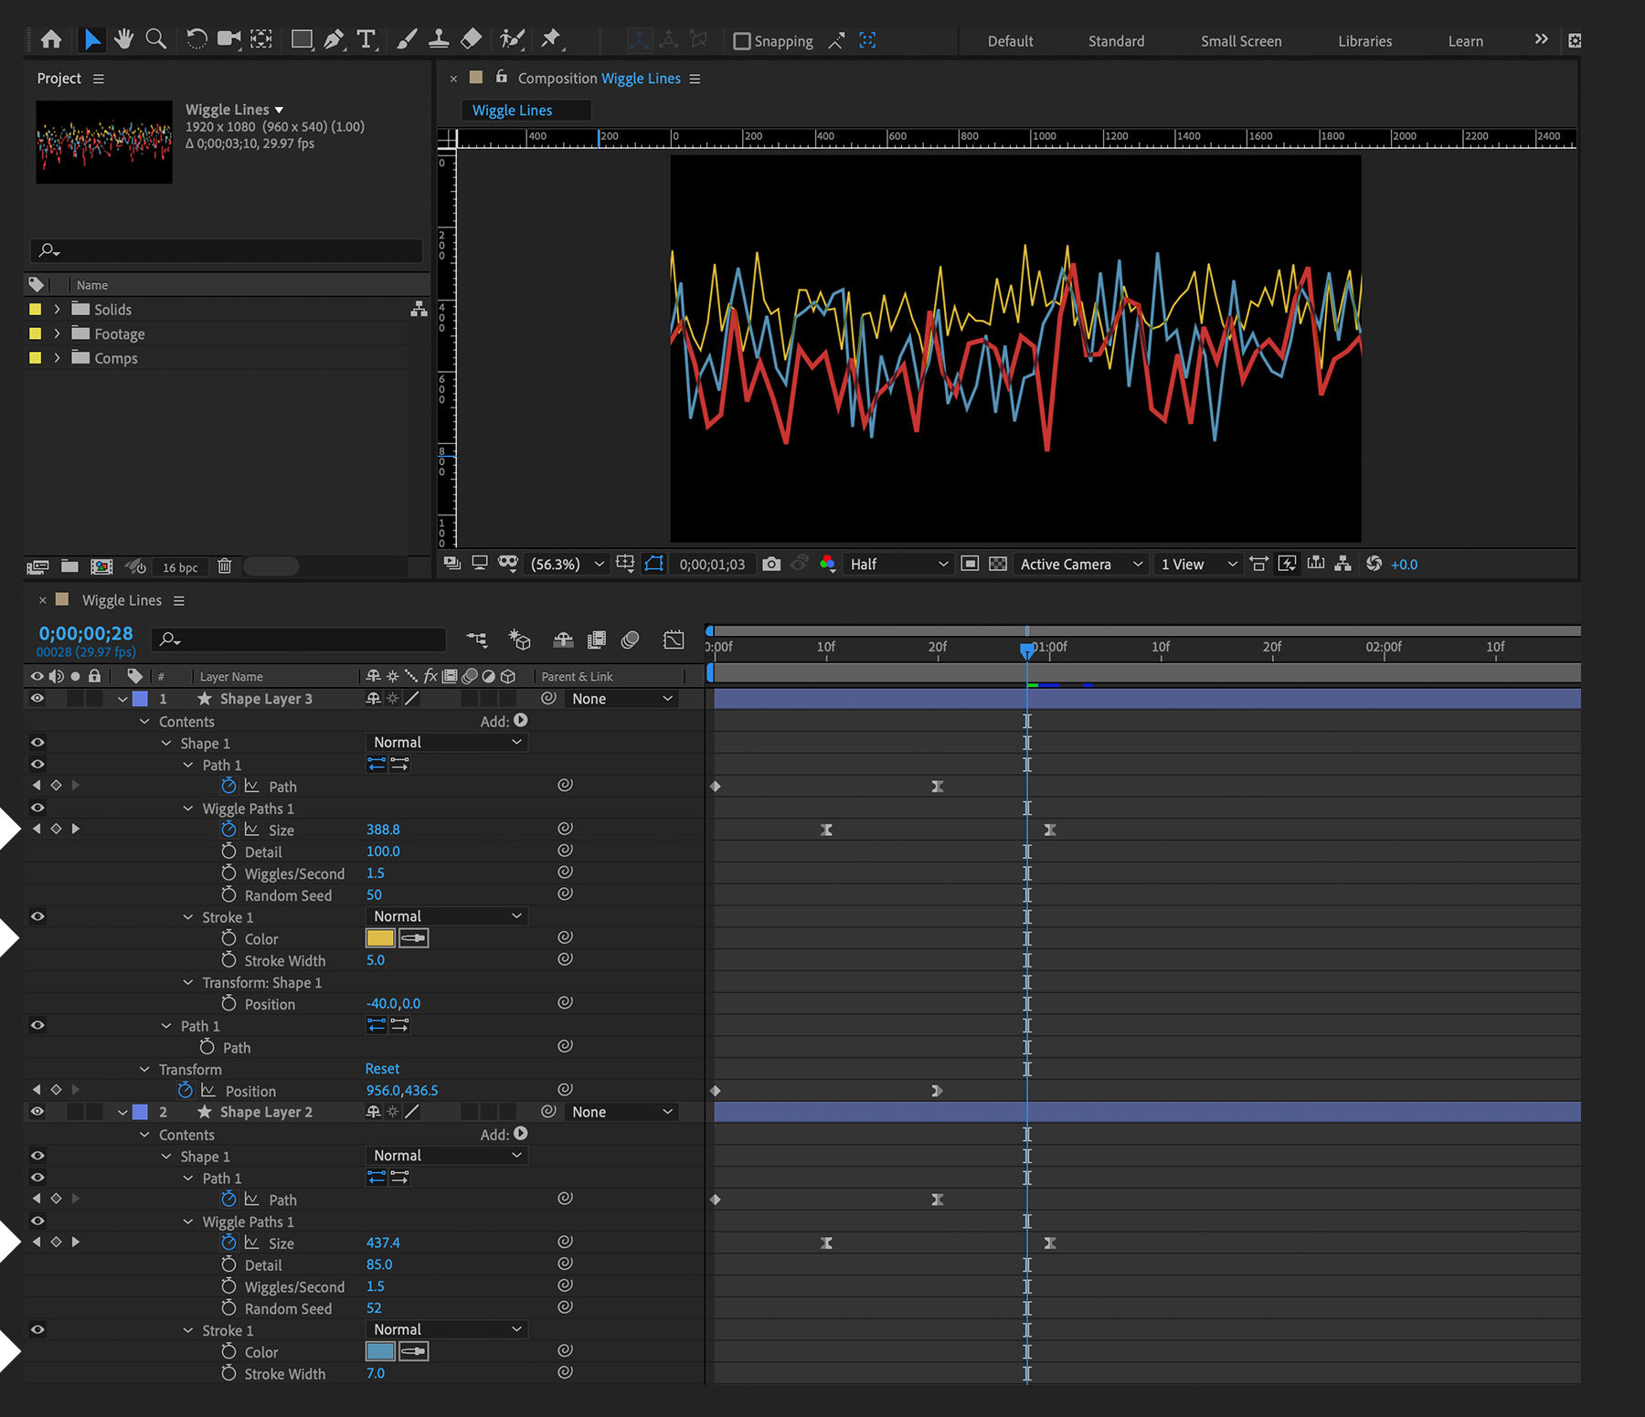Enable Snapping in the toolbar
1645x1417 pixels.
tap(741, 40)
